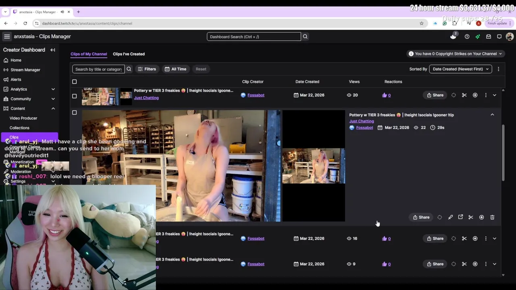Image resolution: width=516 pixels, height=290 pixels.
Task: Submit clip search with the magnifier icon
Action: coord(129,69)
